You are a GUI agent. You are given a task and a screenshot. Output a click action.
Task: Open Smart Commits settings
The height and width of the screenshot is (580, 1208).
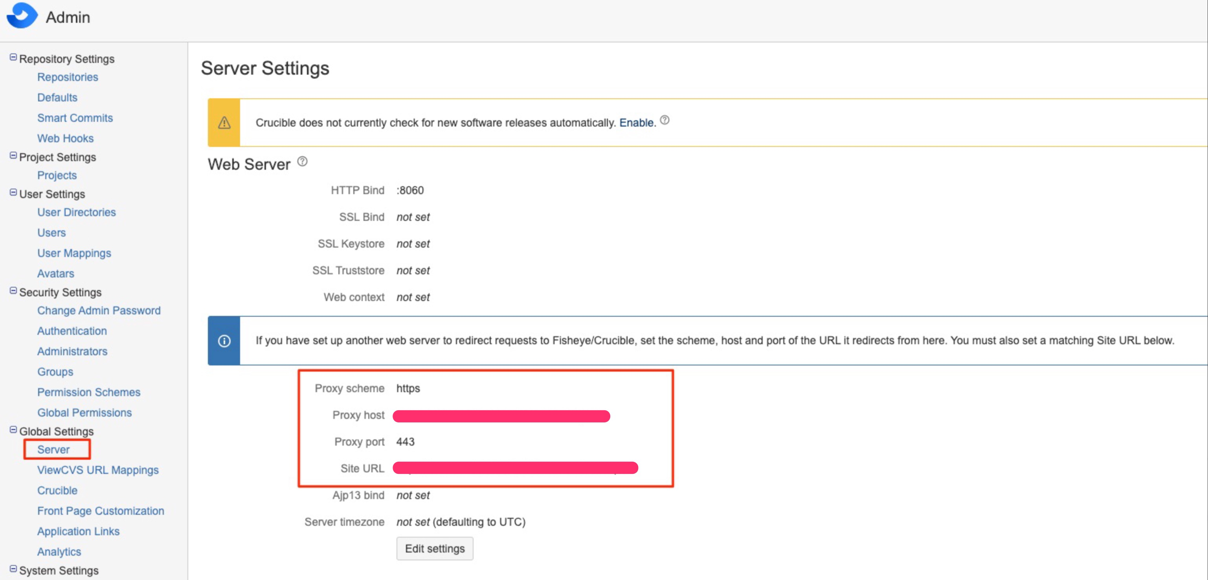(75, 118)
